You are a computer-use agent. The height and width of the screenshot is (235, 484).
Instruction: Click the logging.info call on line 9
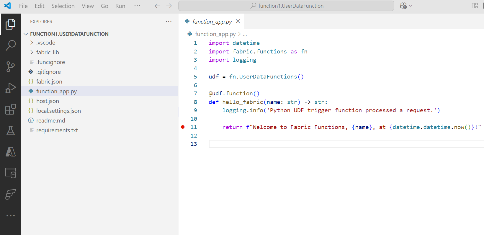[x=243, y=110]
